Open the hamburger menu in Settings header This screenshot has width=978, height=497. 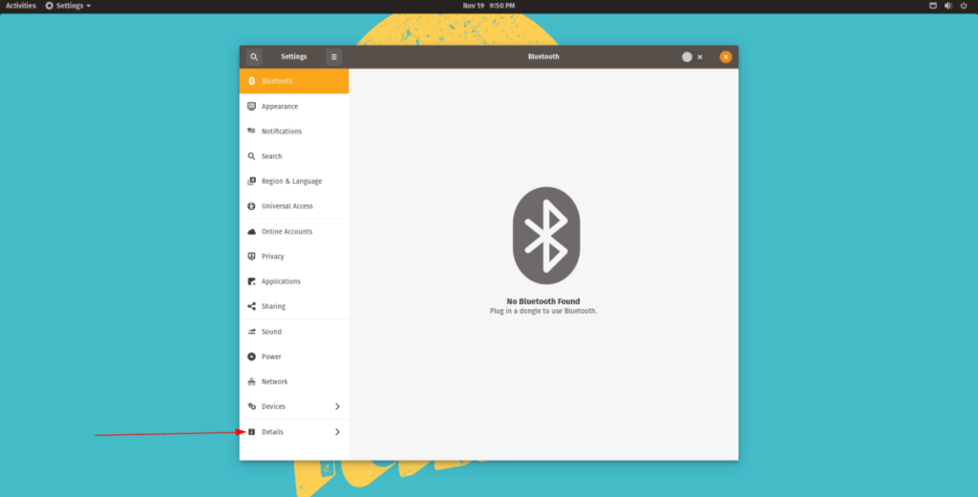(333, 57)
